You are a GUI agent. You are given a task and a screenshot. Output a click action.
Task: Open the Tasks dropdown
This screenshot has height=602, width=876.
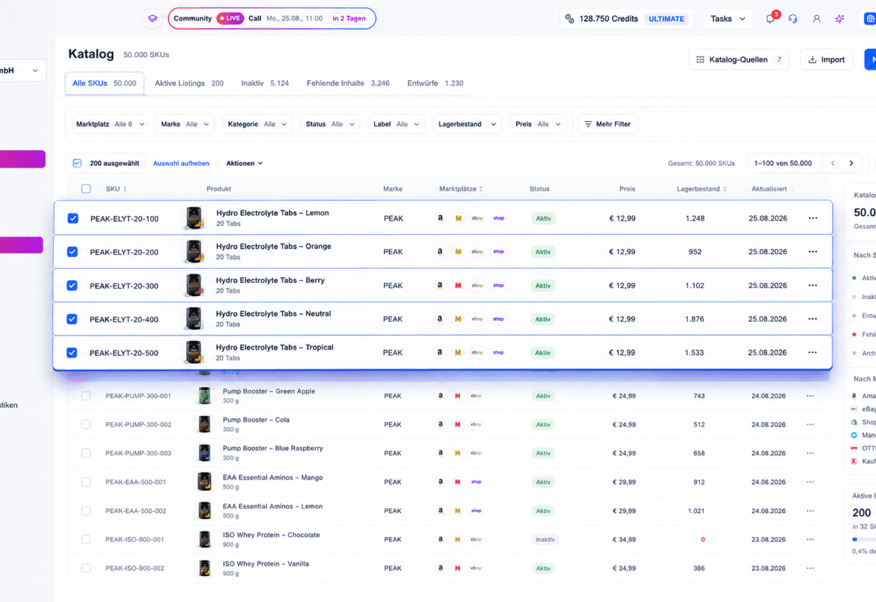tap(728, 19)
